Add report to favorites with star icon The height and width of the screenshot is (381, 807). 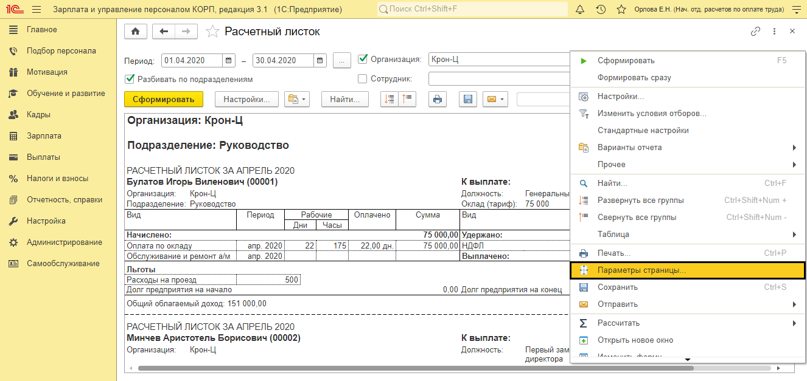[x=212, y=32]
